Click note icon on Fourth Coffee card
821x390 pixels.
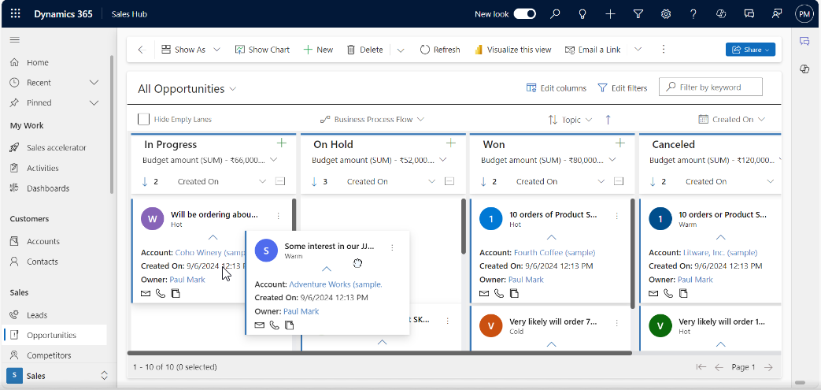click(x=514, y=293)
